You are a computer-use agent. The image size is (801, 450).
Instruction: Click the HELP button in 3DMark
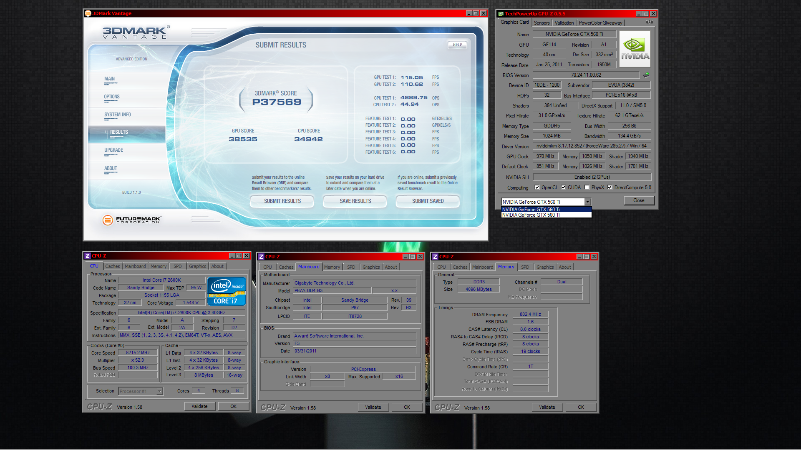pos(457,45)
